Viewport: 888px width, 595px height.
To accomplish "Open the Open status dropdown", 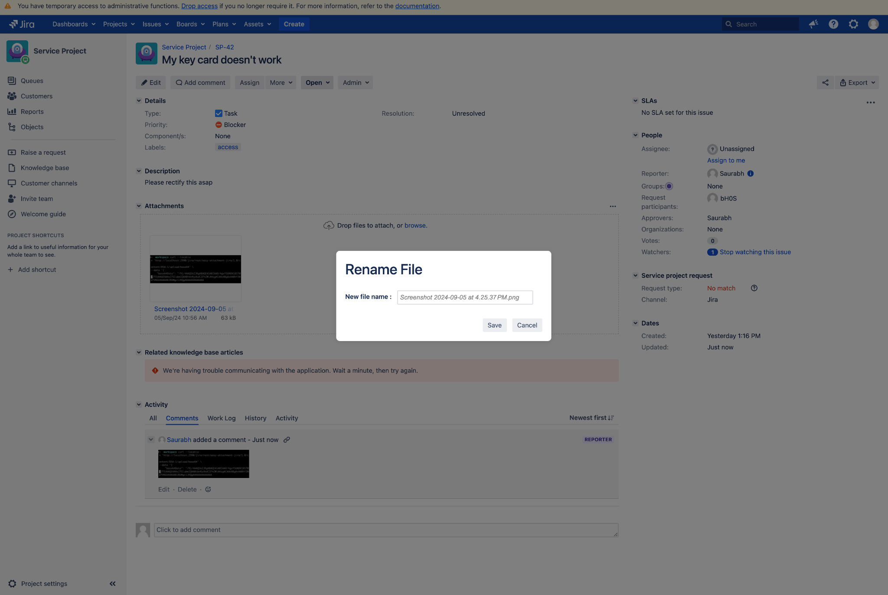I will click(317, 83).
